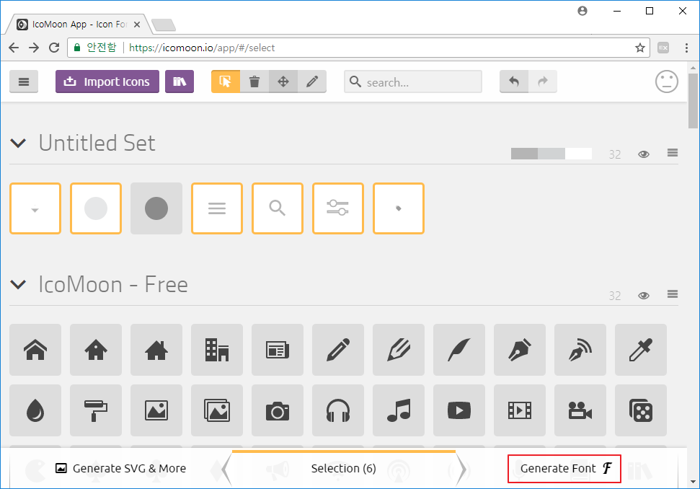Select the camera icon
700x489 pixels.
pyautogui.click(x=278, y=410)
